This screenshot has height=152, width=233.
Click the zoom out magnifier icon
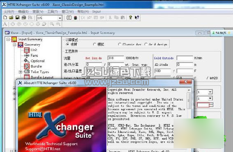pyautogui.click(x=58, y=24)
